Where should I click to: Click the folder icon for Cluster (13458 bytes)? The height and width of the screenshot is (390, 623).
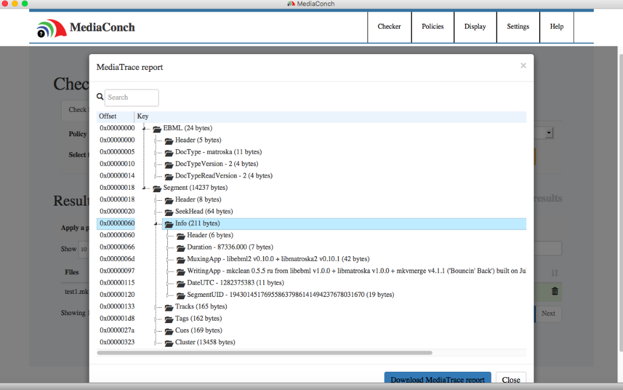click(169, 343)
